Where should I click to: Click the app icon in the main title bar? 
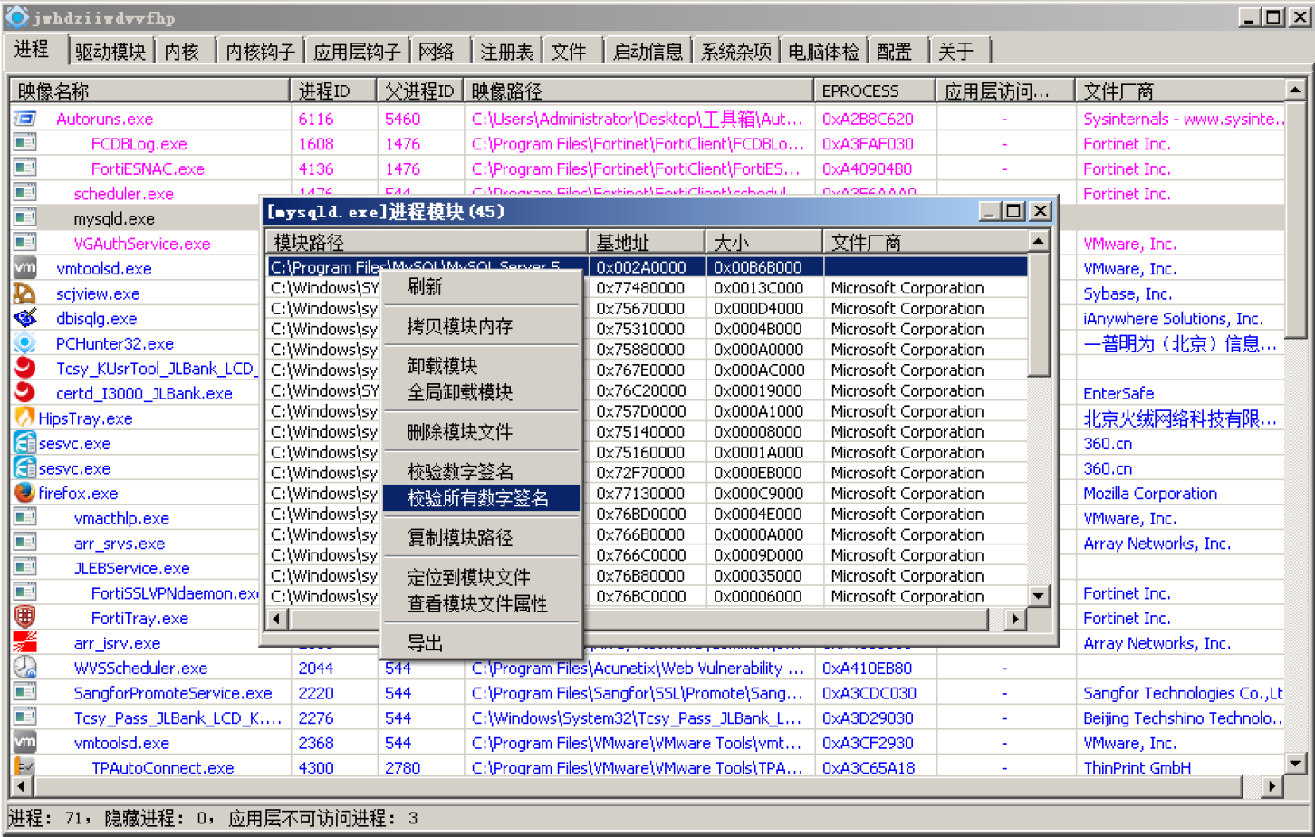click(16, 16)
